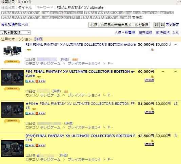Click the New icon in 50,000円 listing
The height and width of the screenshot is (164, 181).
click(29, 50)
